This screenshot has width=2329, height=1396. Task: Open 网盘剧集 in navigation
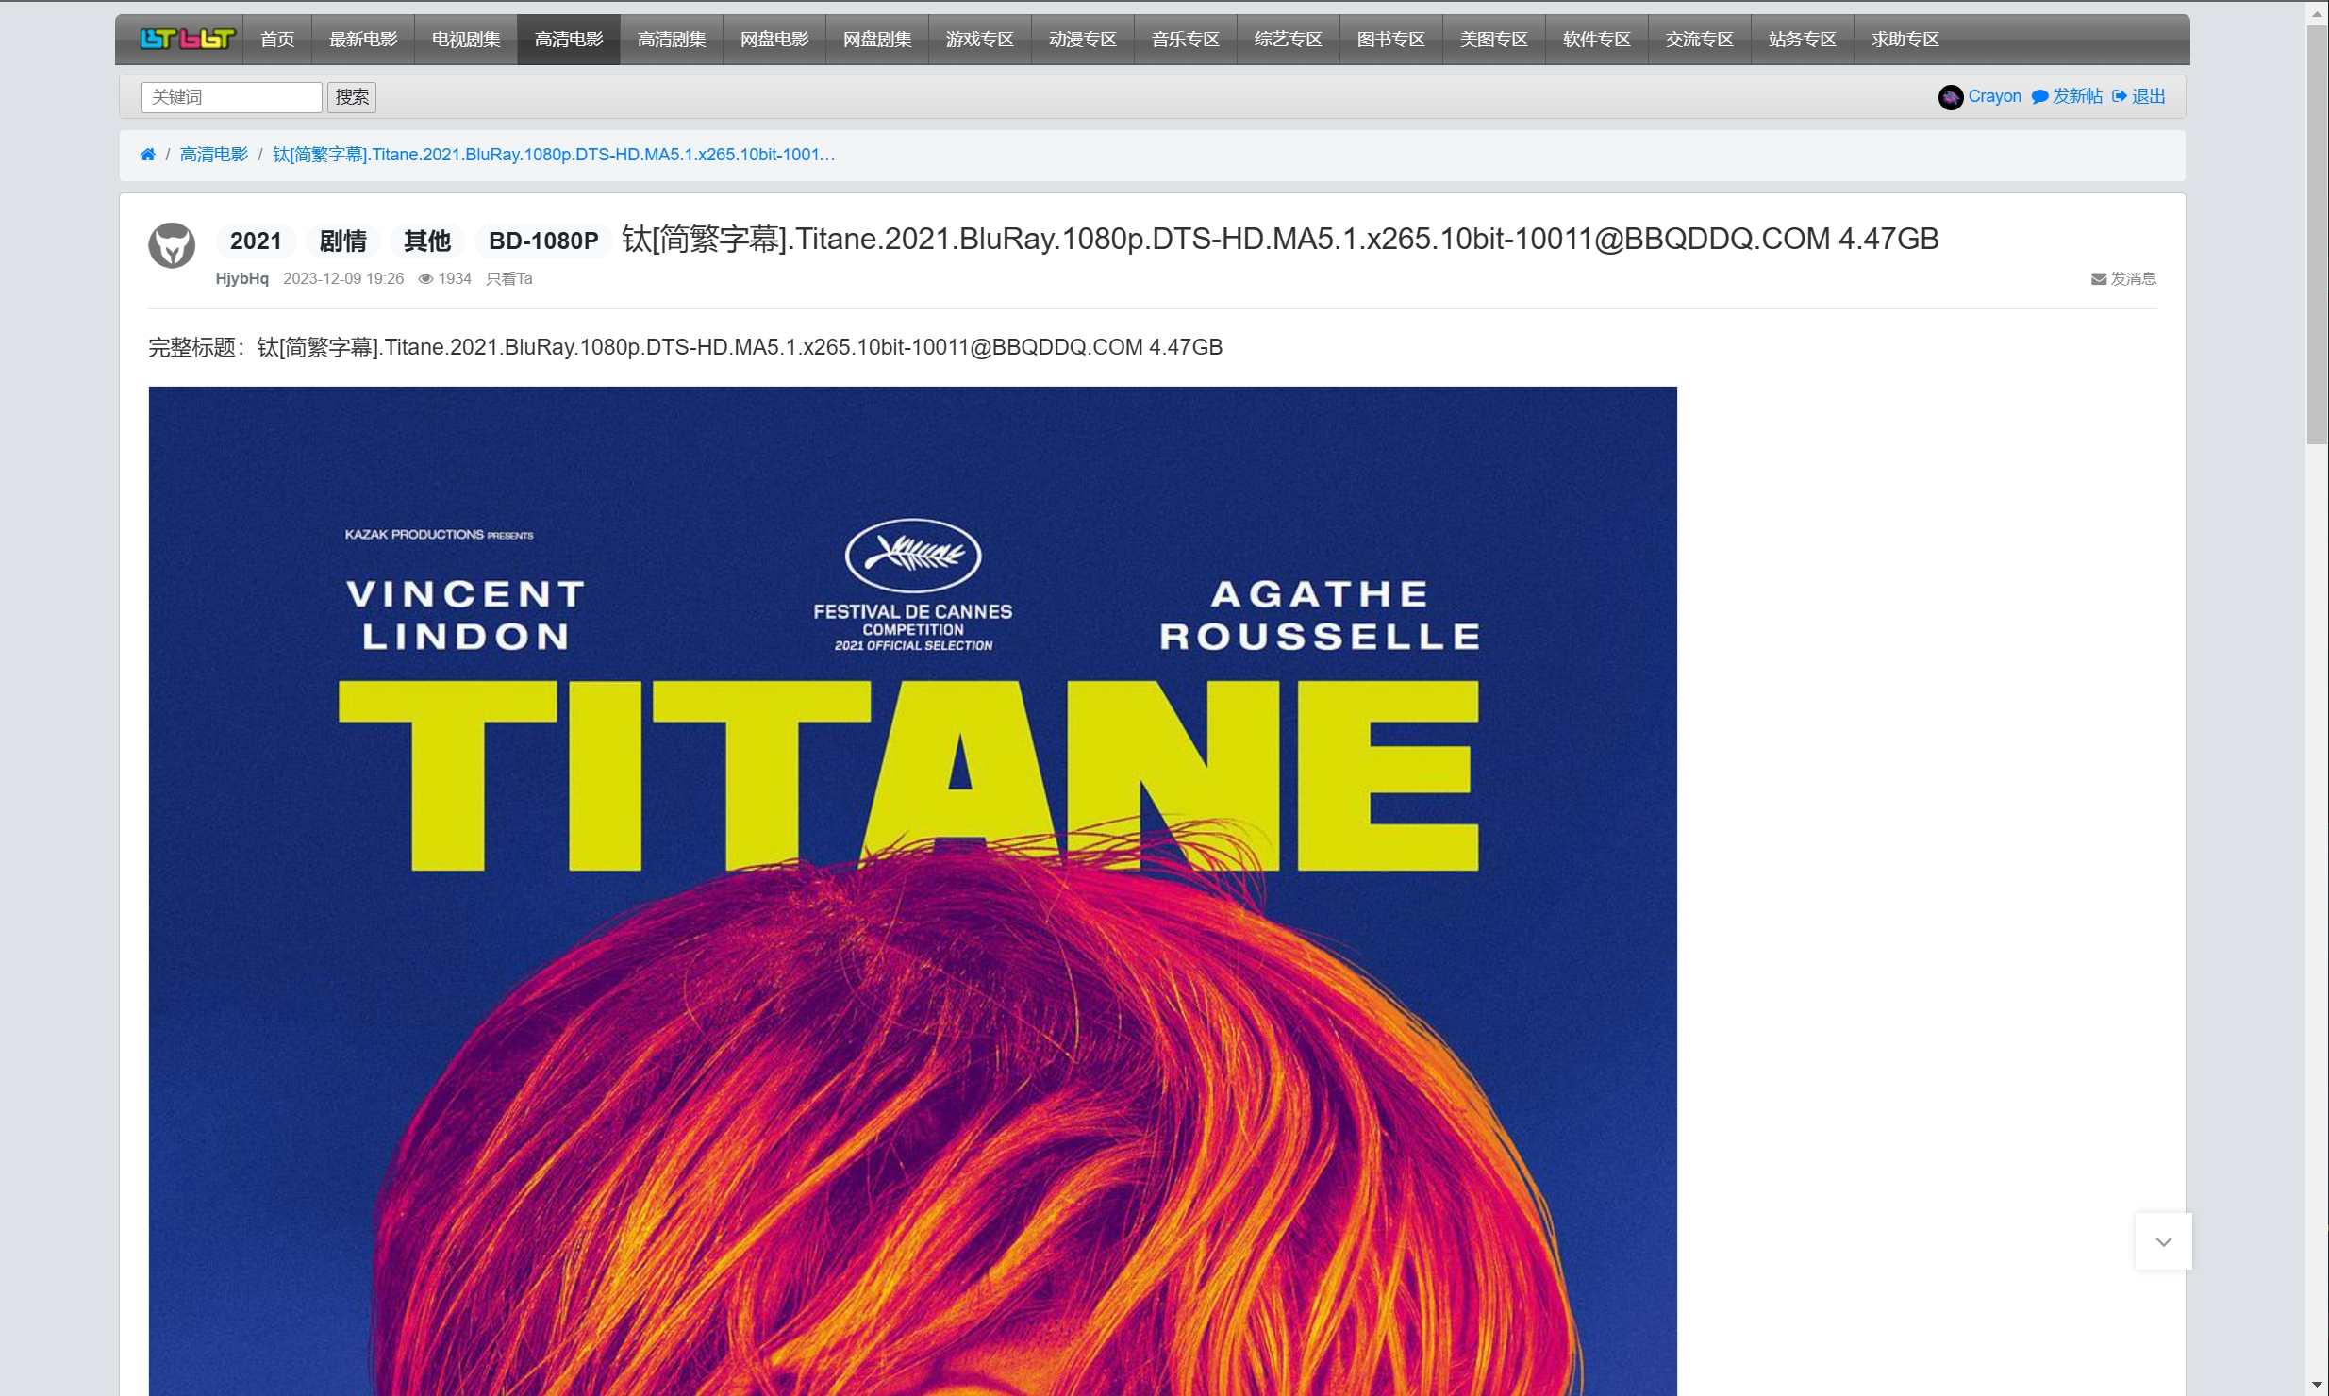(877, 40)
